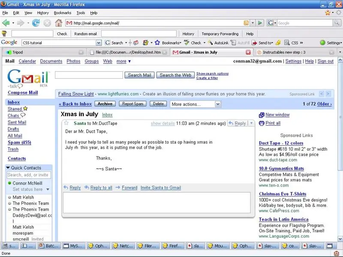
Task: Open the CSS tutorial search box dropdown
Action: [99, 43]
